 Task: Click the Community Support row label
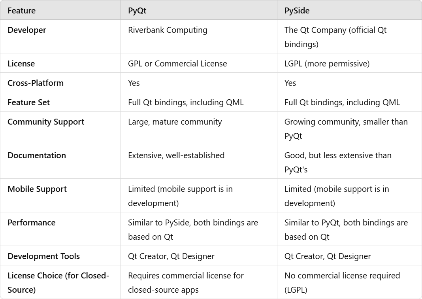pyautogui.click(x=46, y=122)
